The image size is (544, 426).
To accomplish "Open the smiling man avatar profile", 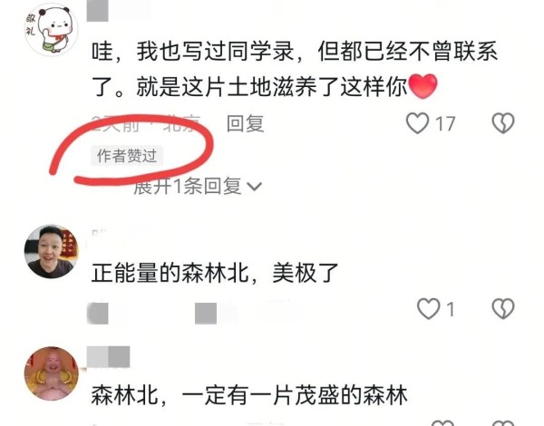I will (x=52, y=251).
